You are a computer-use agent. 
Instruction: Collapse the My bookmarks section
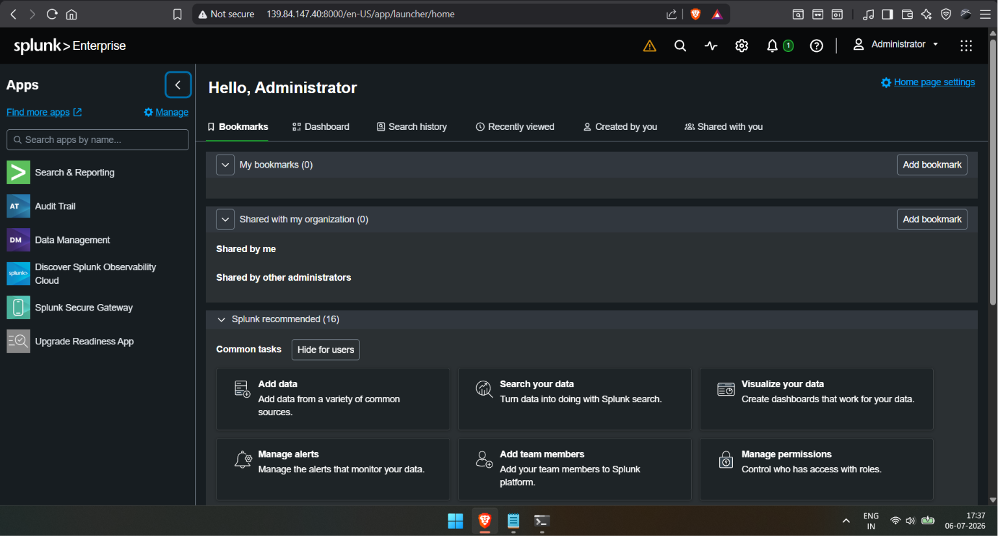pyautogui.click(x=225, y=165)
